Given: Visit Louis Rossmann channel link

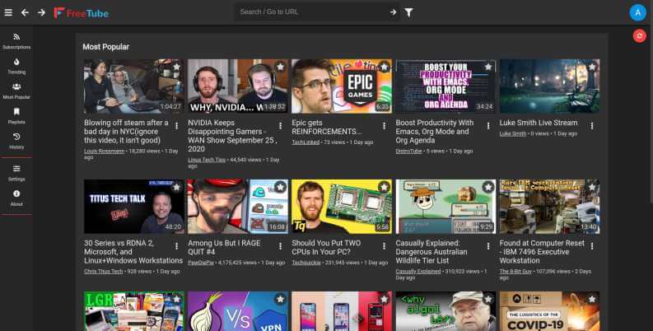Looking at the screenshot, I should [104, 152].
